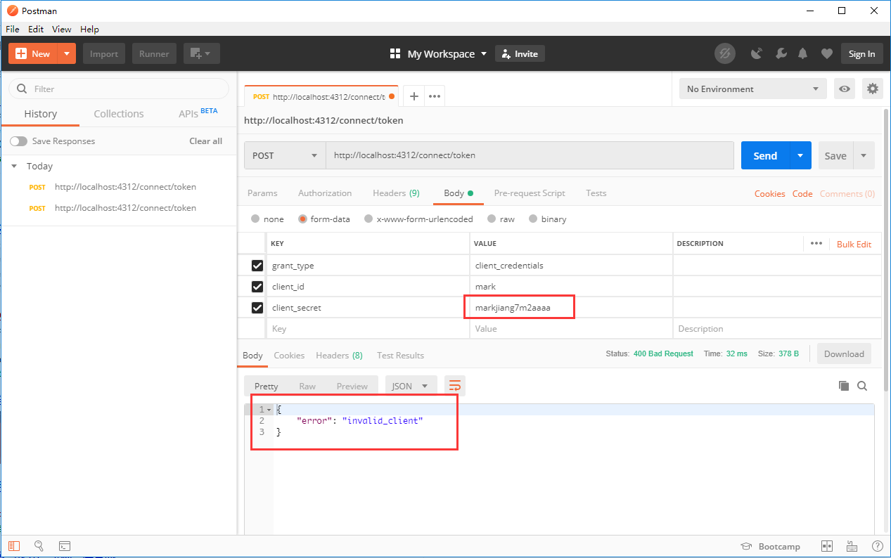This screenshot has width=891, height=558.
Task: Open the Bulk Edit link
Action: (854, 244)
